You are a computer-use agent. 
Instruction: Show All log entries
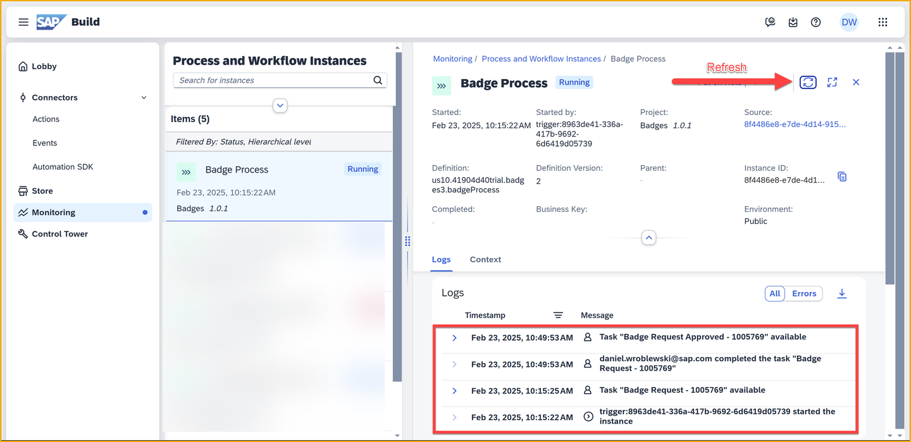pyautogui.click(x=775, y=293)
